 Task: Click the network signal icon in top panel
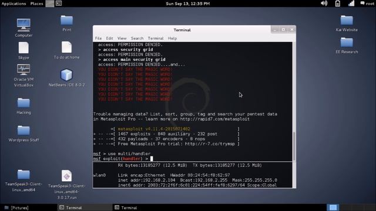[x=351, y=4]
